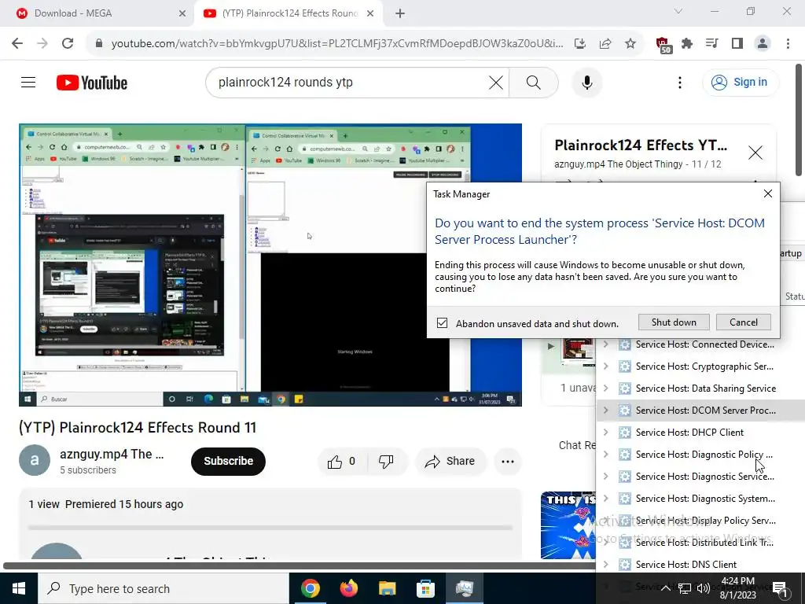Click the gear icon of DHCP Client

click(x=625, y=433)
